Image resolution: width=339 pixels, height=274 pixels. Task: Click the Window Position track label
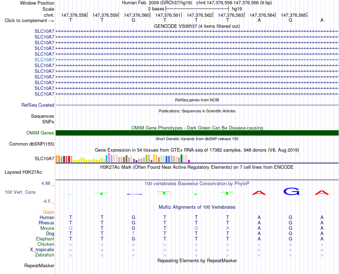(37, 3)
